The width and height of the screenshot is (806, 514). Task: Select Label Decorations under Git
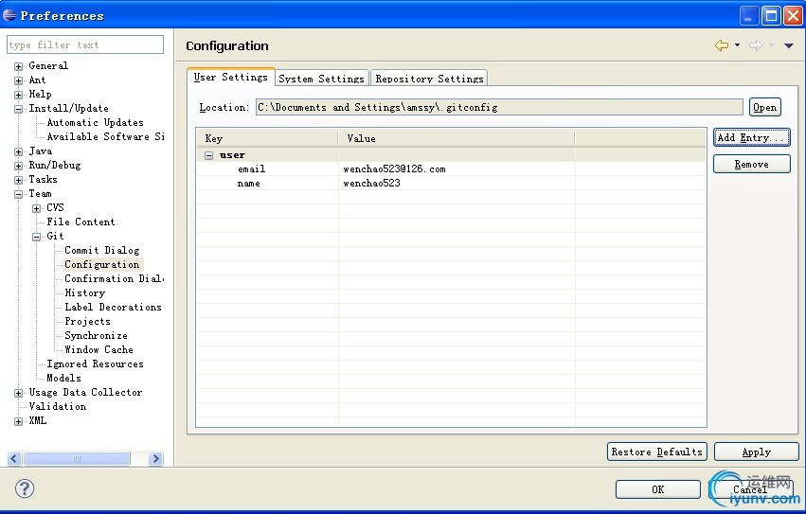pos(113,308)
